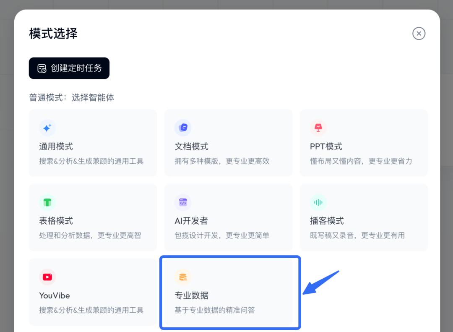Choose 表格模式 for data analysis
Viewport: 453px width, 332px height.
[x=93, y=217]
